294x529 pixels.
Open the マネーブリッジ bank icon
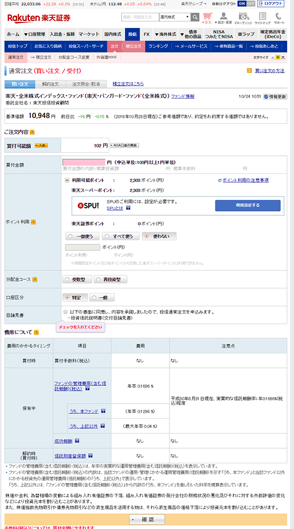click(243, 18)
